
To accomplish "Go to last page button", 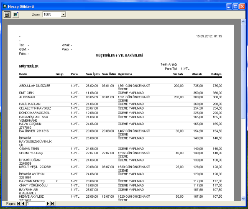I will (x=53, y=204).
